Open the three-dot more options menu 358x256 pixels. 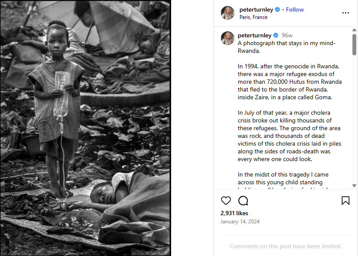tap(345, 13)
